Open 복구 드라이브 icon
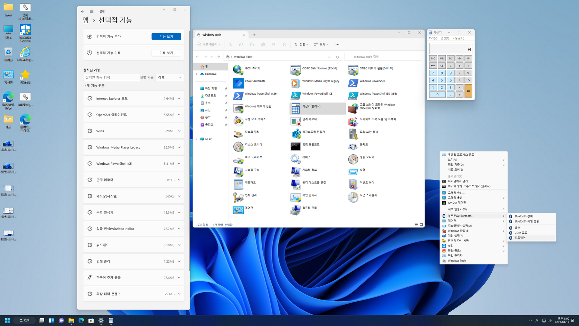This screenshot has height=326, width=579. pos(238,159)
